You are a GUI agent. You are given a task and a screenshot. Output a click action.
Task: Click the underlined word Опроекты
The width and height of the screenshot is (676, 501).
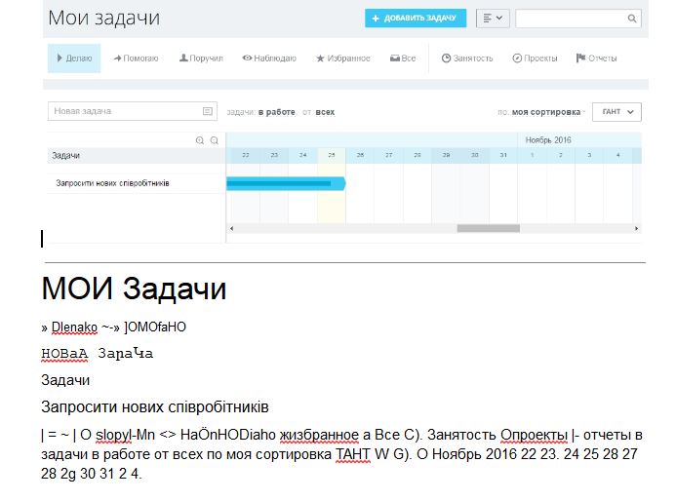coord(534,435)
